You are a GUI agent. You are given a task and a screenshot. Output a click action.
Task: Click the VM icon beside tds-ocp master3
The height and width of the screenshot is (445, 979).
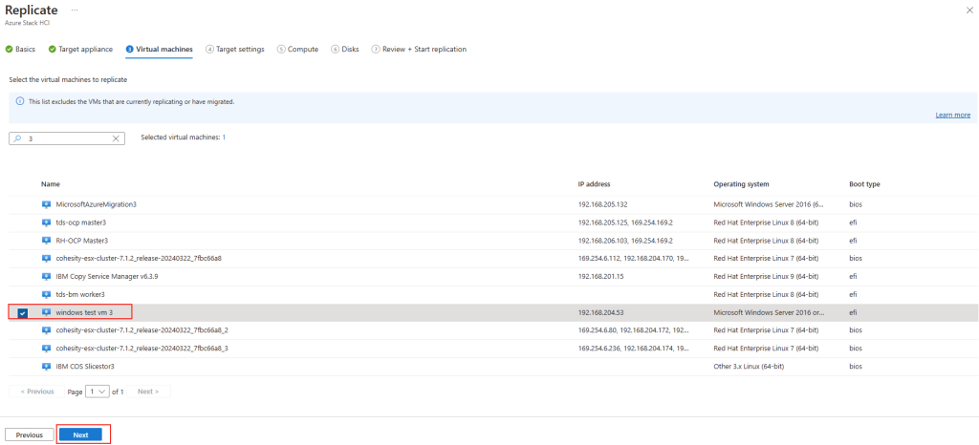(x=46, y=222)
